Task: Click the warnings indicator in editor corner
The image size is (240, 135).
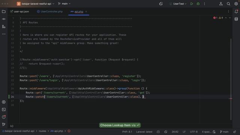Action: coord(221,18)
